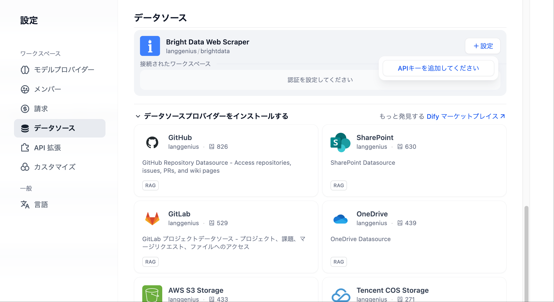Image resolution: width=554 pixels, height=302 pixels.
Task: Open the メンバー settings menu
Action: 47,89
